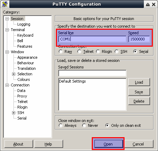The height and width of the screenshot is (151, 158).
Task: Collapse the Session tree node
Action: coord(7,19)
